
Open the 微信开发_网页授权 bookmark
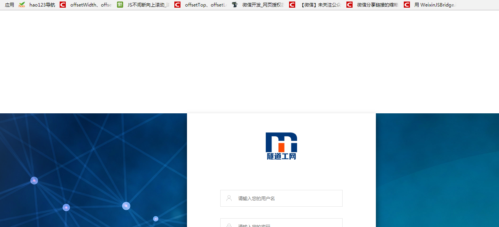tap(258, 5)
